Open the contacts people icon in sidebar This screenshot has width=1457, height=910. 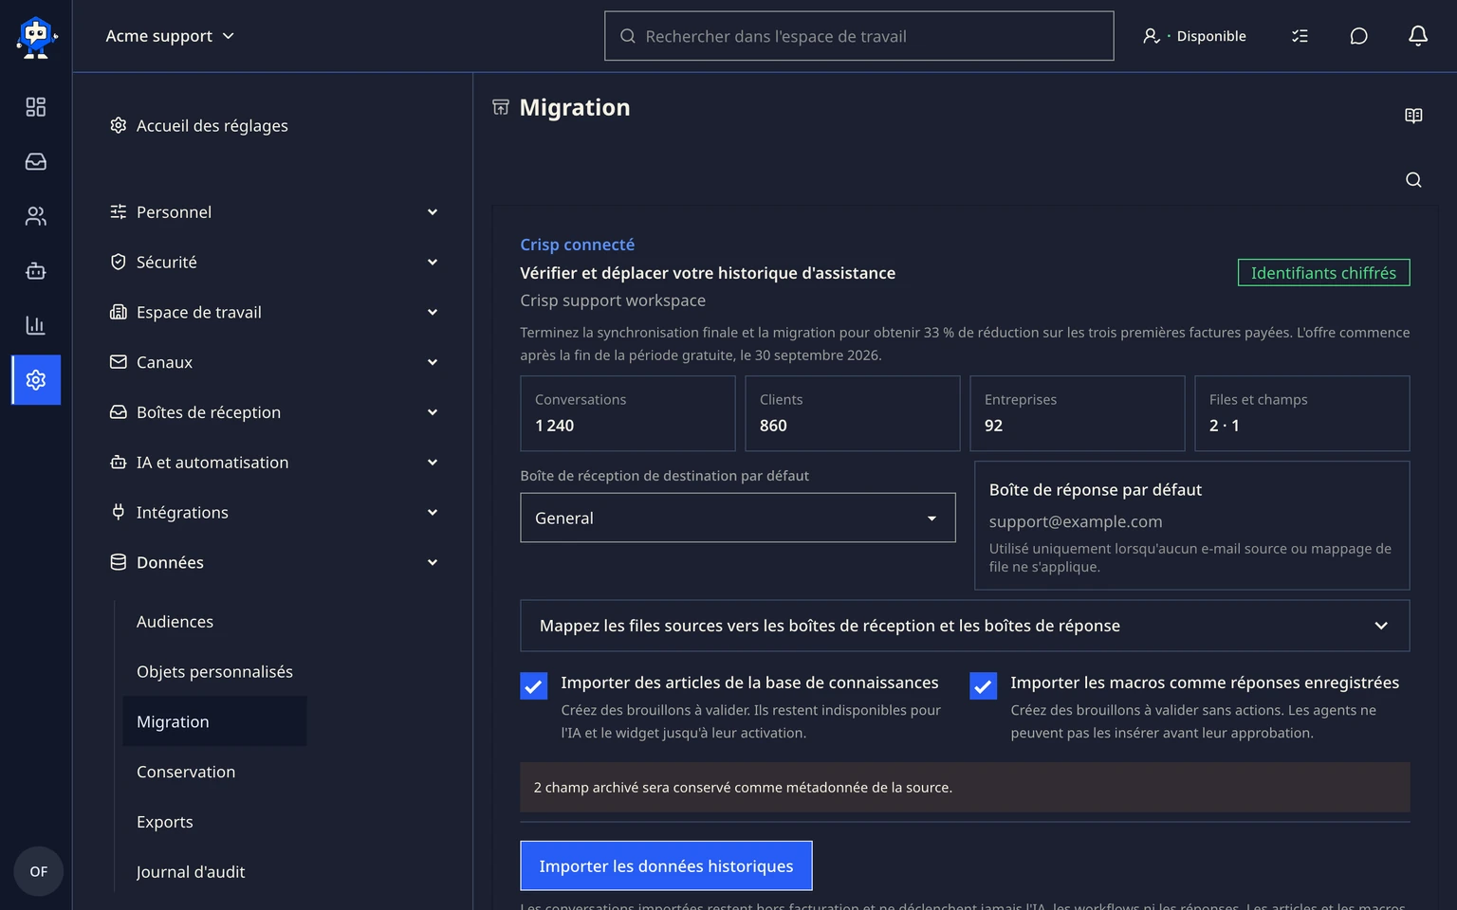(36, 216)
